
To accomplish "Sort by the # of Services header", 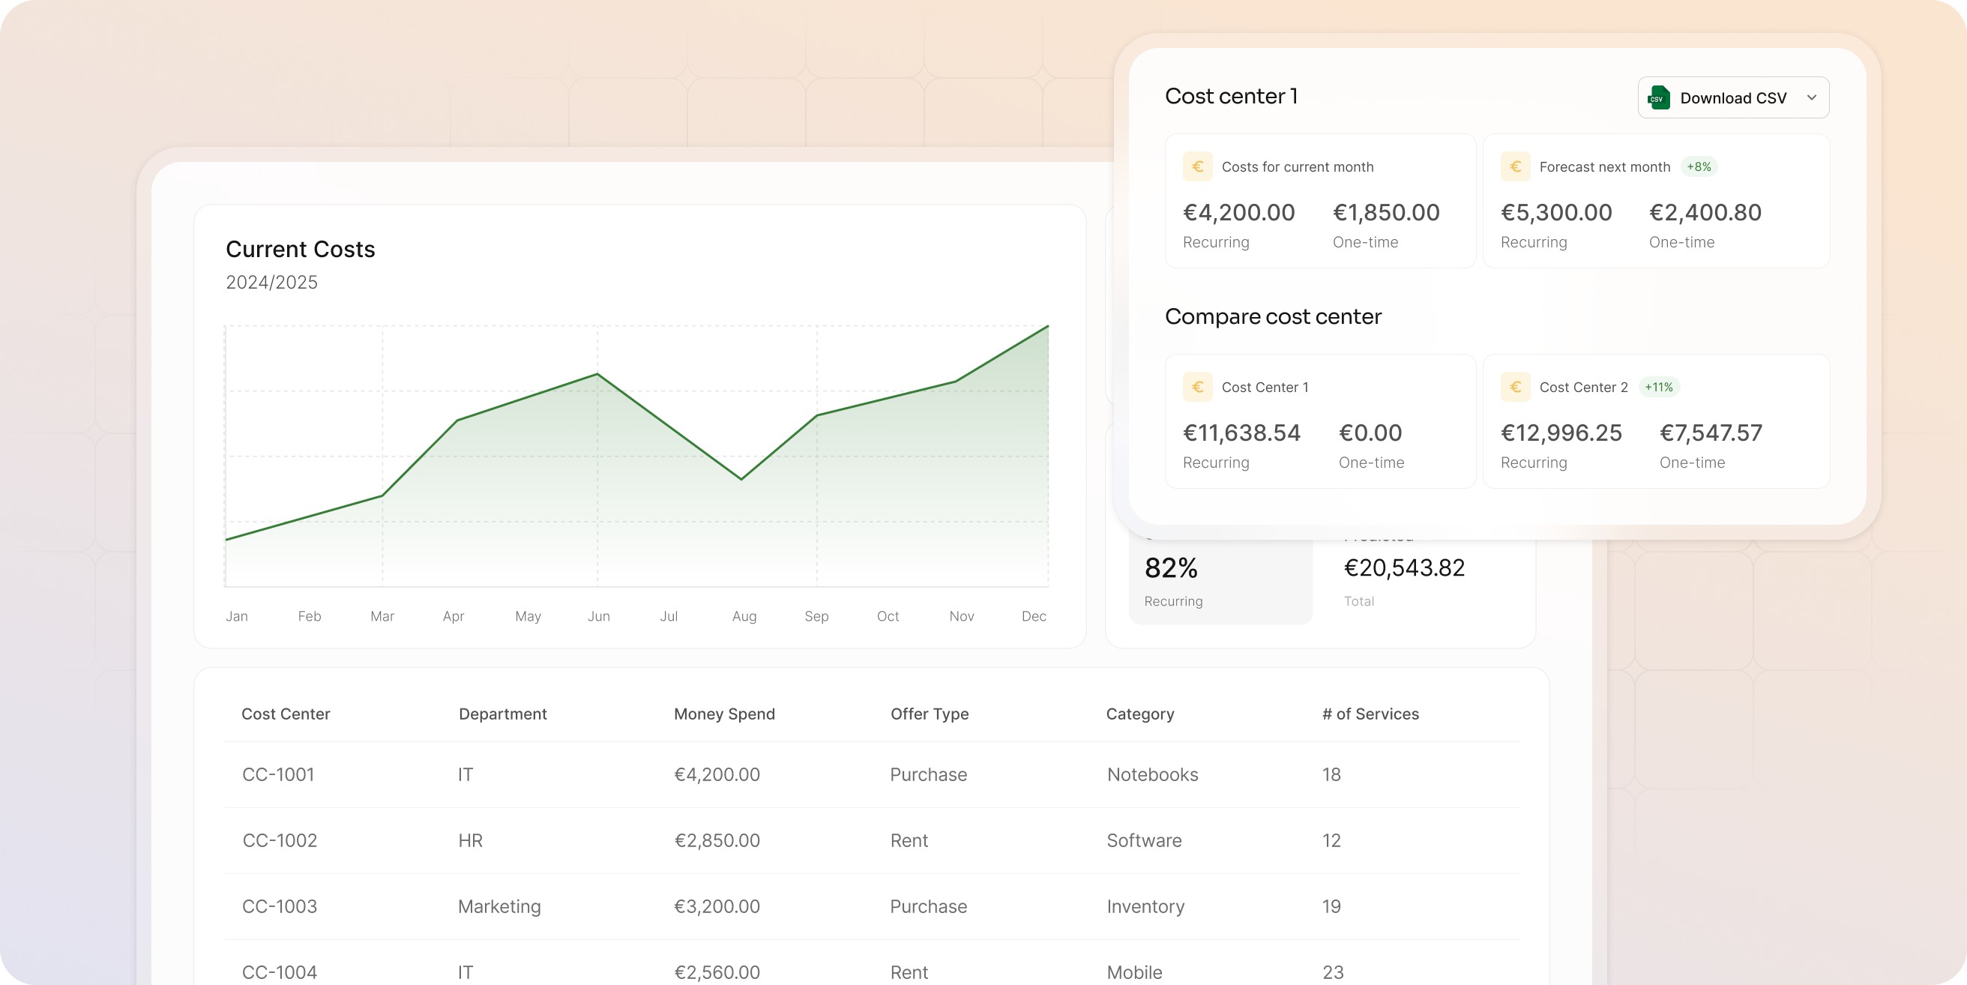I will [x=1370, y=714].
